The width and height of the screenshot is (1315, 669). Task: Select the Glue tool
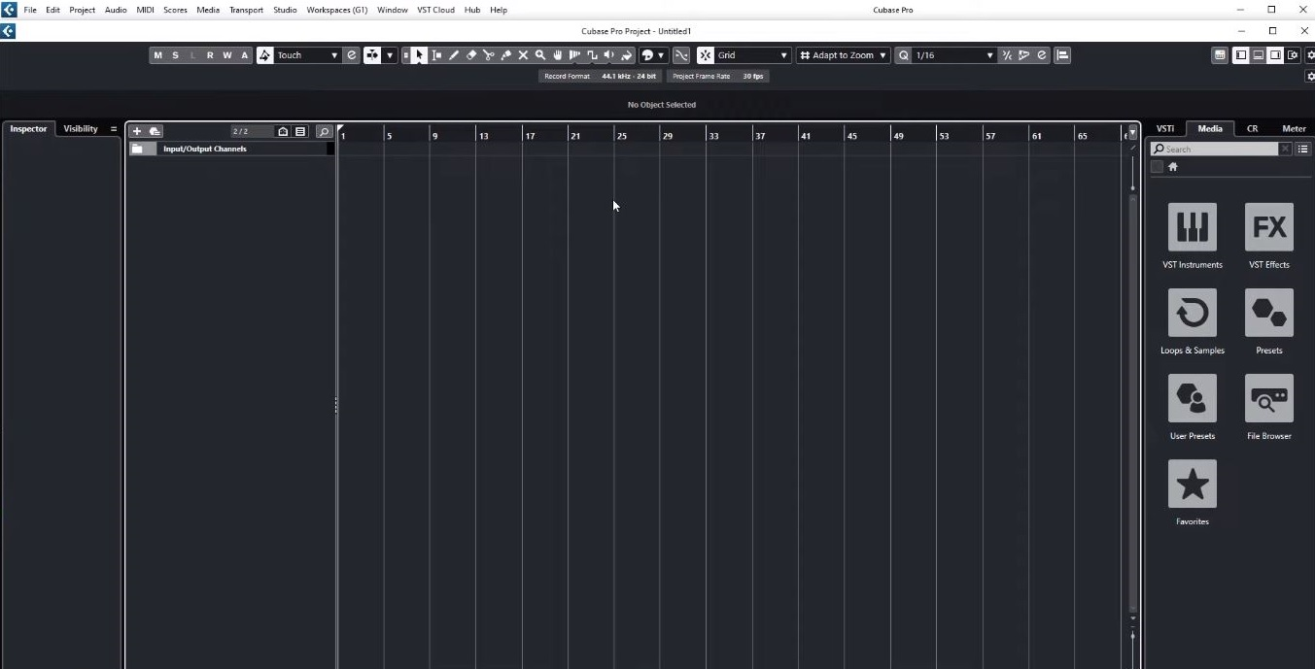point(505,55)
